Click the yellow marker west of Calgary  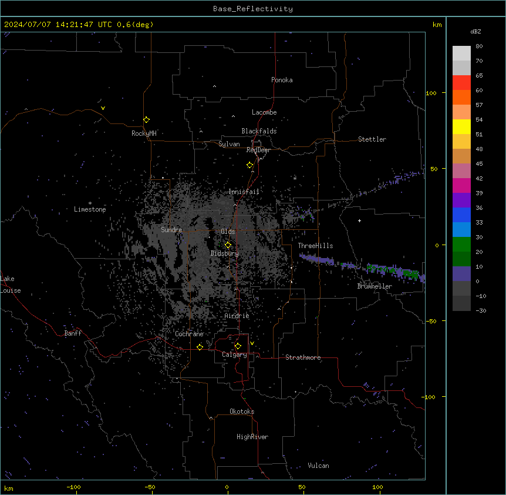pyautogui.click(x=200, y=347)
